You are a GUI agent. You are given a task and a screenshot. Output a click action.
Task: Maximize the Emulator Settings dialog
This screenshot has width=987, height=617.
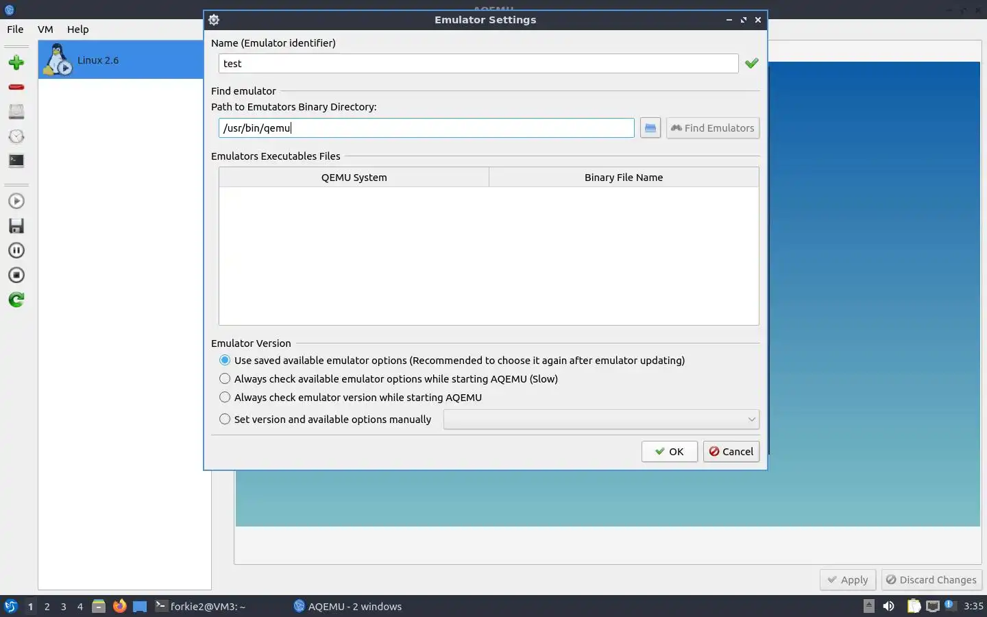coord(744,20)
